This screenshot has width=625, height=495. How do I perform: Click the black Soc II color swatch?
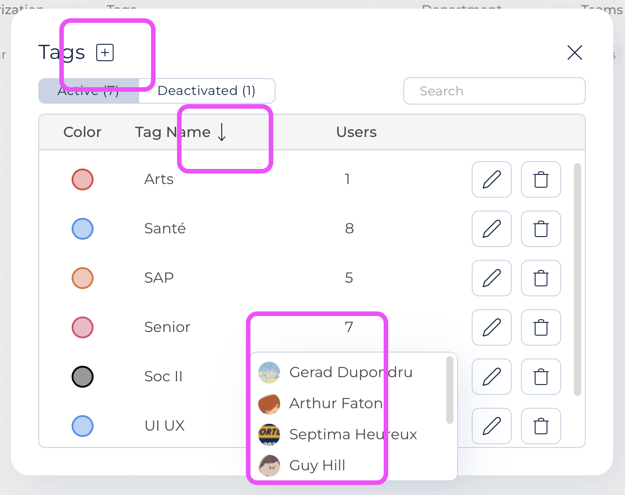83,377
